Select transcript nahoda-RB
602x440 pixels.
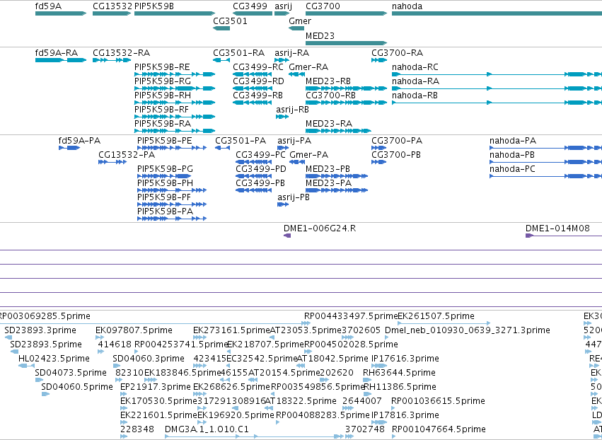tap(497, 103)
